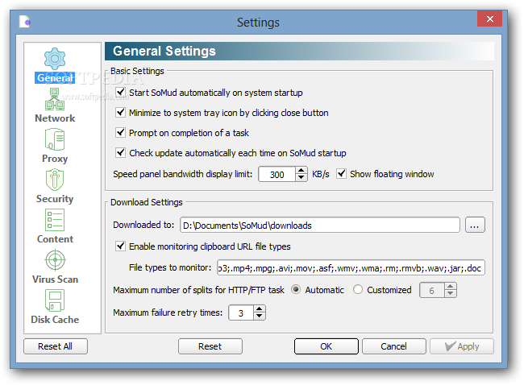Select the General gear icon
The width and height of the screenshot is (524, 385).
(x=55, y=59)
